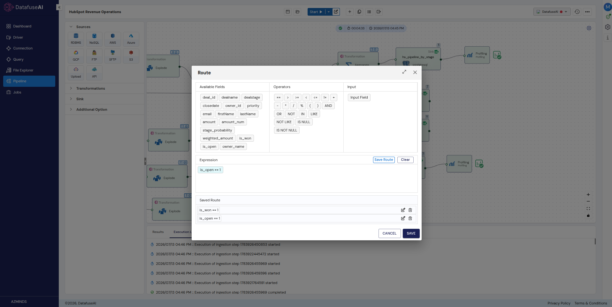
Task: Open the user profile avatar M
Action: 608,7
